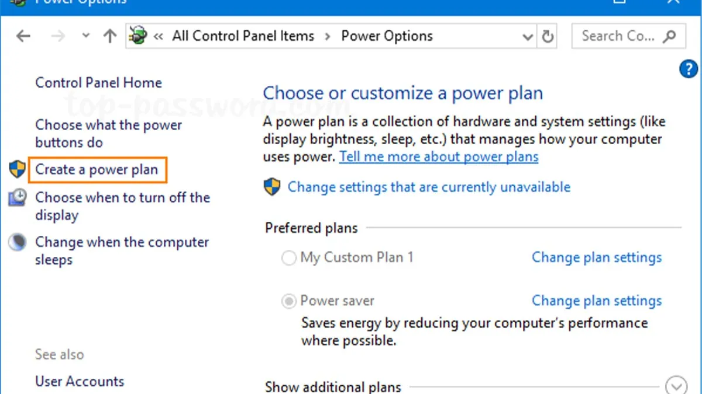Screen dimensions: 702x394
Task: Select the My Custom Plan 1 radio button
Action: [x=289, y=258]
